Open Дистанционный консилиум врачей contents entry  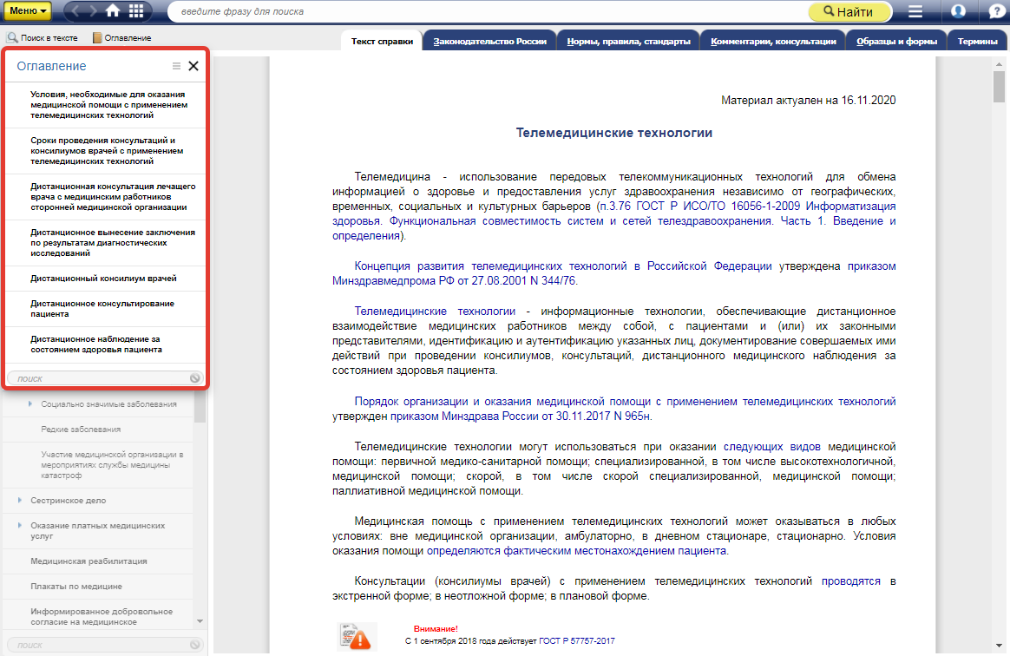click(103, 279)
